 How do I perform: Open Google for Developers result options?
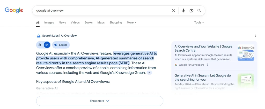coord(207,65)
